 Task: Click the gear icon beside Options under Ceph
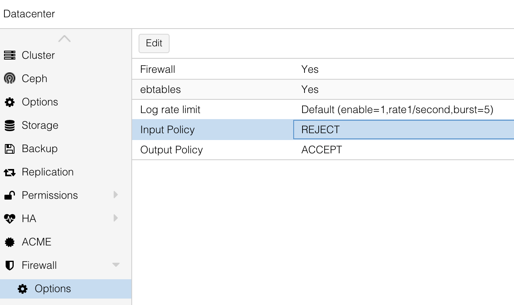[10, 102]
